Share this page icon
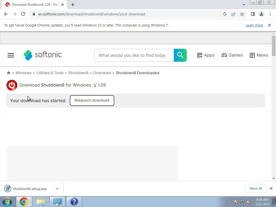276x207 pixels. [x=233, y=14]
